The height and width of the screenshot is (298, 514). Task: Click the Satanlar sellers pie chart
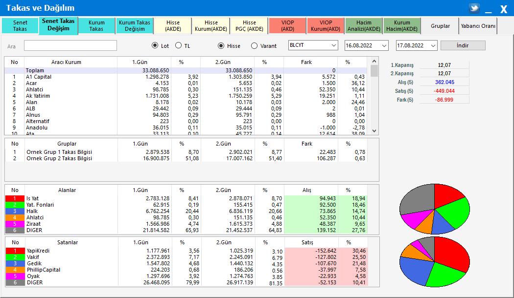point(435,262)
